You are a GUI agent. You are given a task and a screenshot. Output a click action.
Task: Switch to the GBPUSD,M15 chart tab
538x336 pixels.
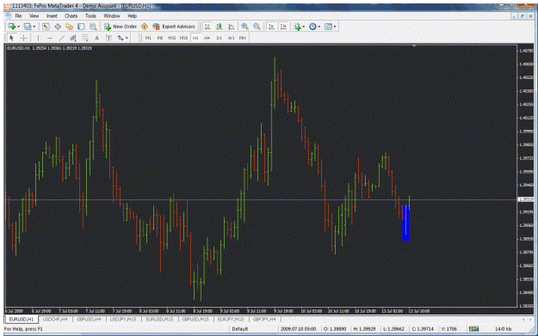tap(195, 319)
